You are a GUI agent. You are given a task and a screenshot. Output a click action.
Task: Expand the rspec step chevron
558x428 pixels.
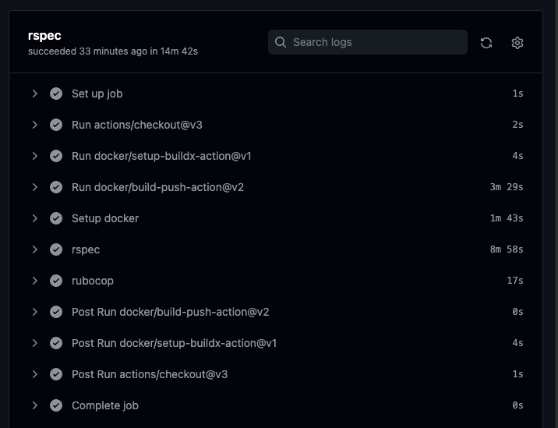click(x=34, y=249)
